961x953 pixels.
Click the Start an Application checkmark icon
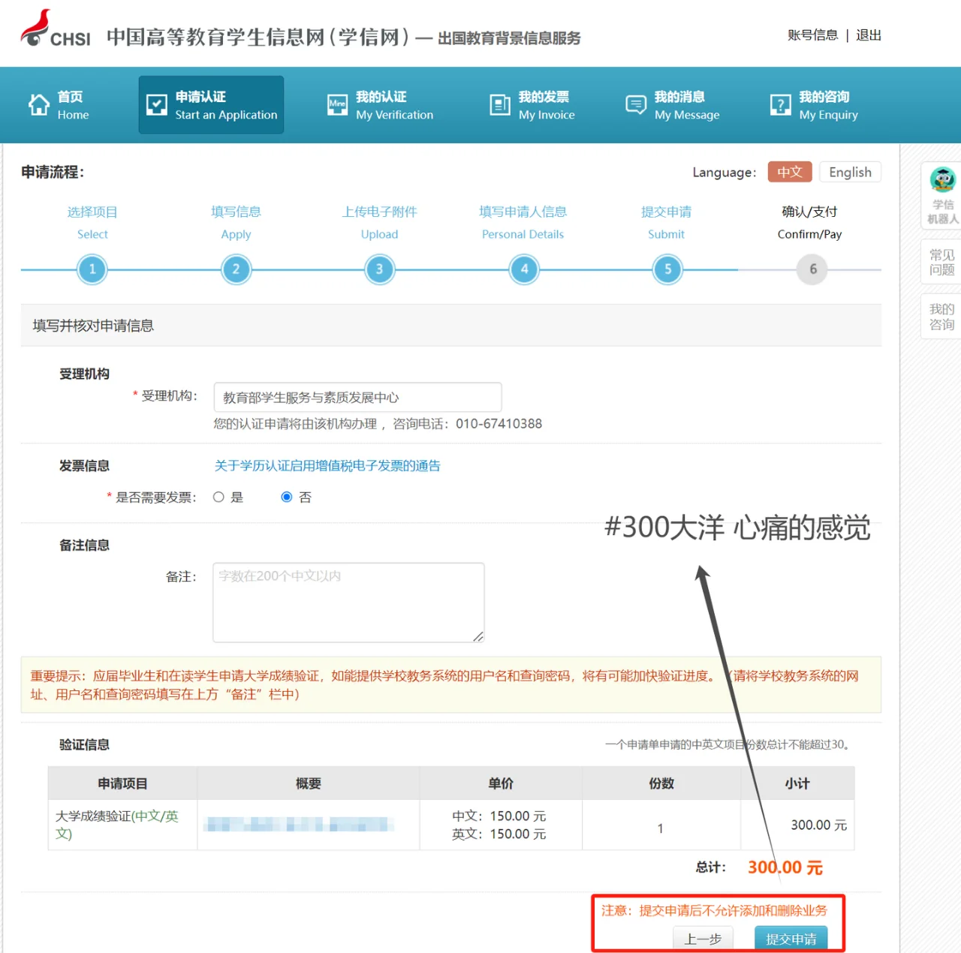tap(157, 105)
